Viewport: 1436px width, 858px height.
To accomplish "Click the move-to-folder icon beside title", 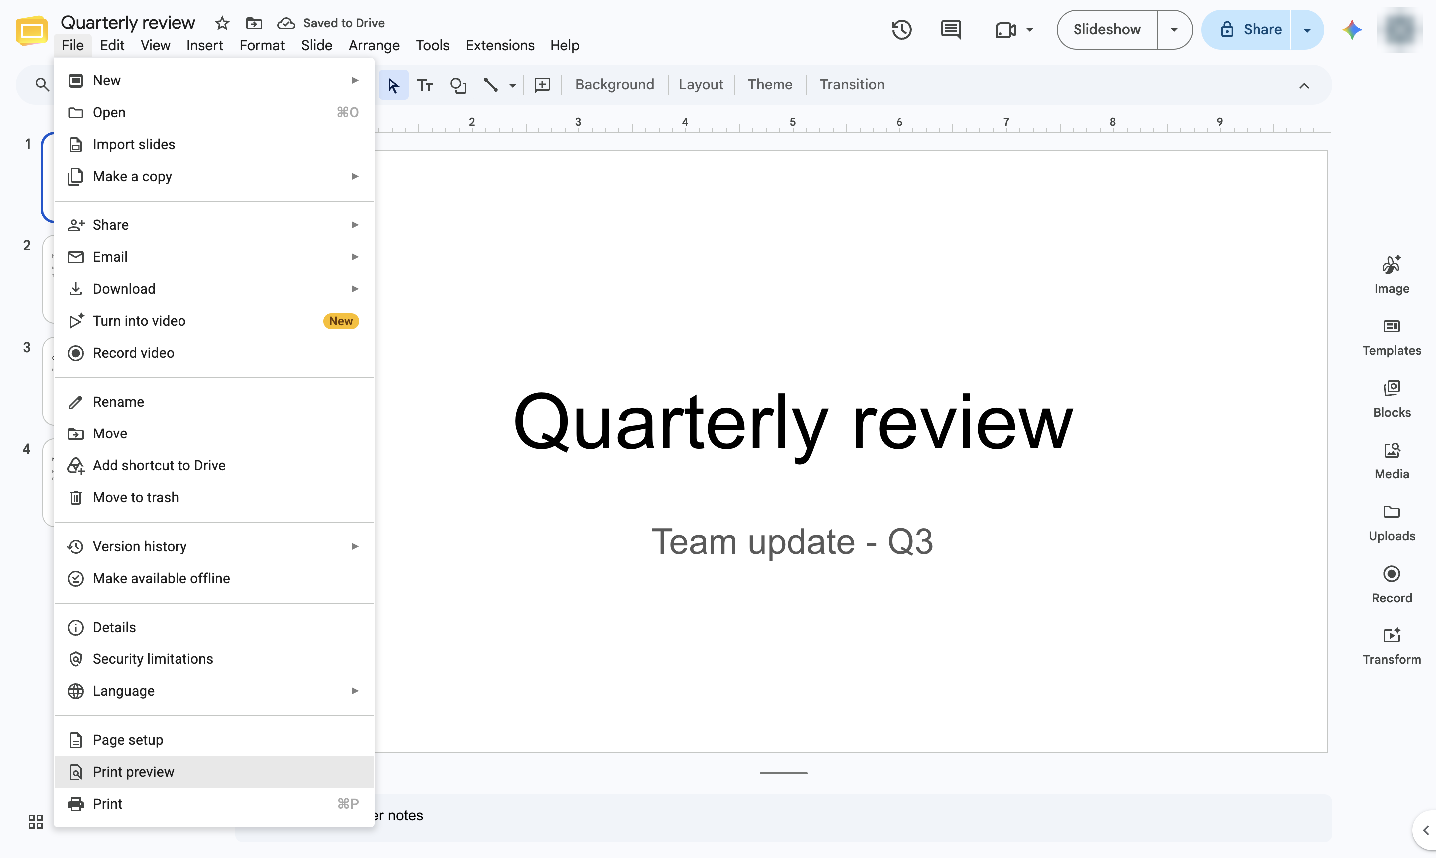I will click(x=254, y=23).
